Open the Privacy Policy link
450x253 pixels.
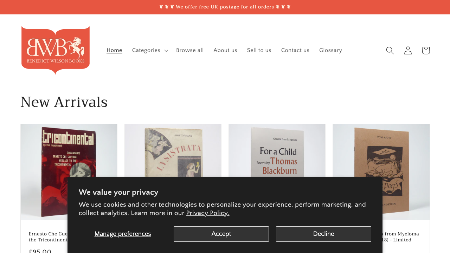(207, 213)
